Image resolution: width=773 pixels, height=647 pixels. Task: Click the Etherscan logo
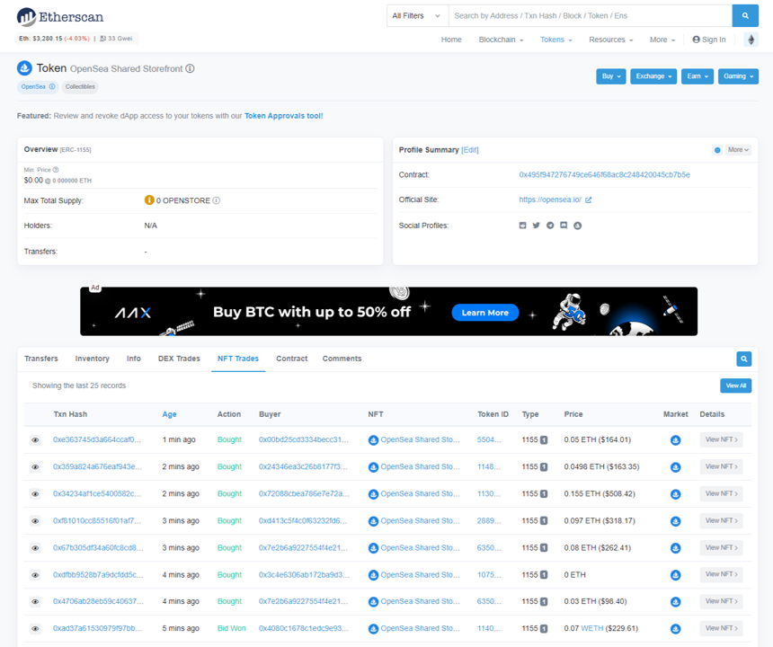coord(60,17)
